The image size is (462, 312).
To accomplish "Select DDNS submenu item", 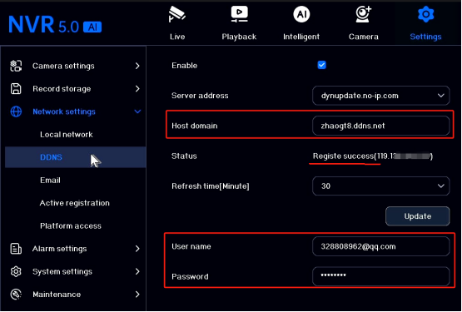I will tap(51, 157).
